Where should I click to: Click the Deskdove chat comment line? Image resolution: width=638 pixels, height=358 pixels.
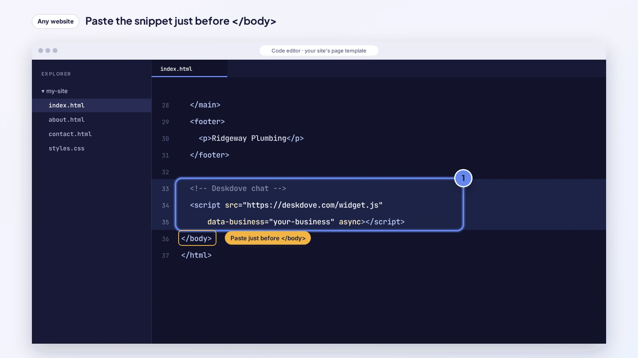[x=238, y=189]
